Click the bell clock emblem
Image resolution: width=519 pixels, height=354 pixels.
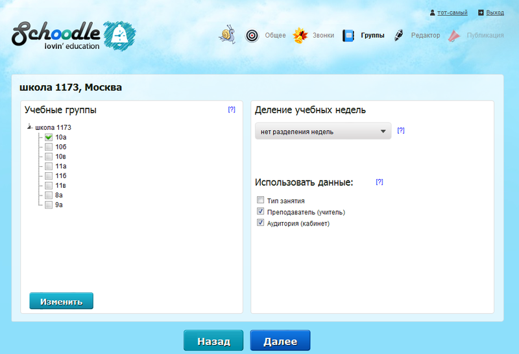(119, 36)
